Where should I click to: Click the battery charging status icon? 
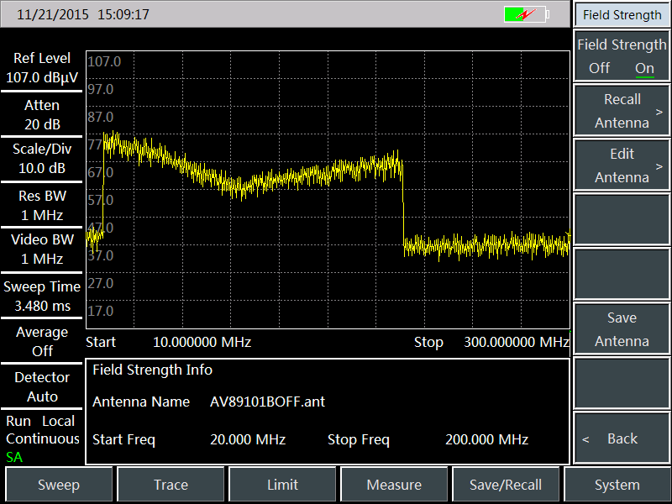click(x=526, y=14)
